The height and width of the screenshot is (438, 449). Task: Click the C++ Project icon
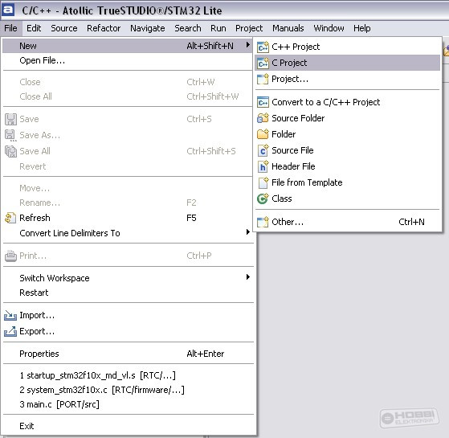pyautogui.click(x=263, y=47)
